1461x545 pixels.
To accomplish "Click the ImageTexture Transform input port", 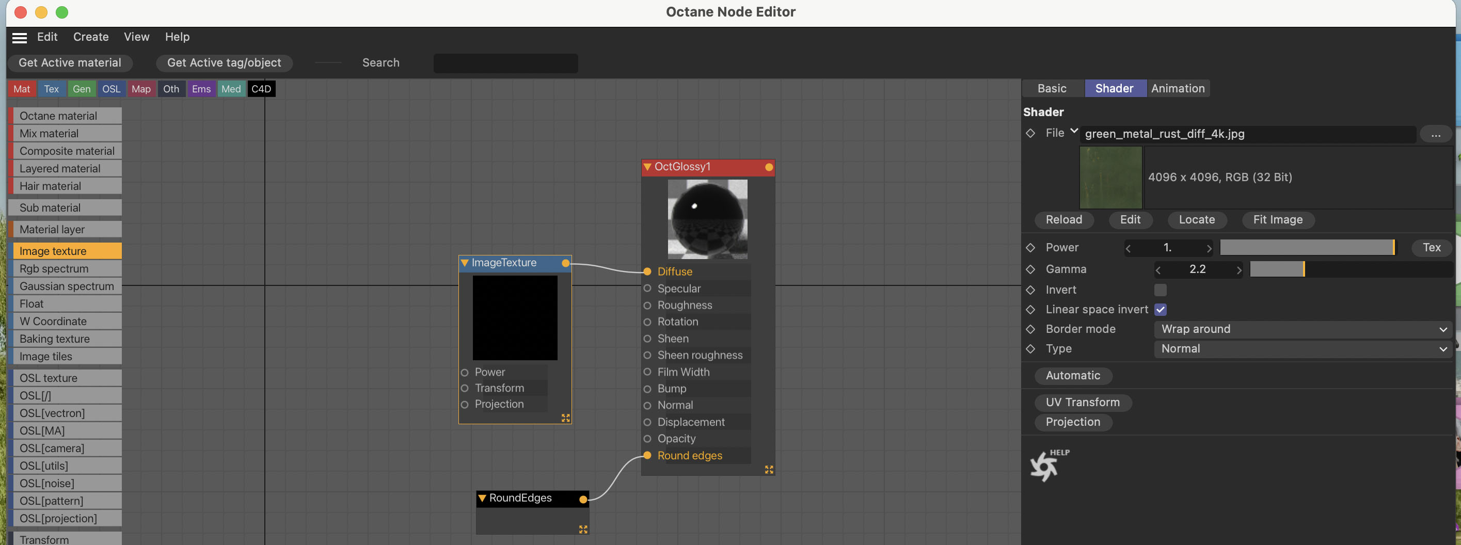I will point(465,389).
